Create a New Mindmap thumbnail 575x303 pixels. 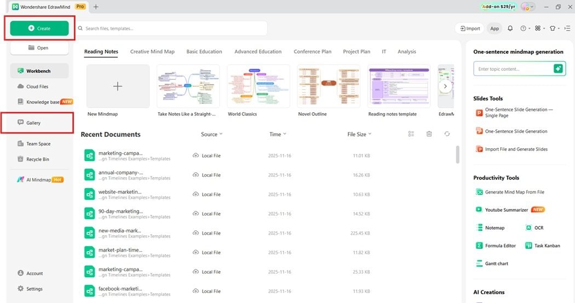tap(118, 86)
